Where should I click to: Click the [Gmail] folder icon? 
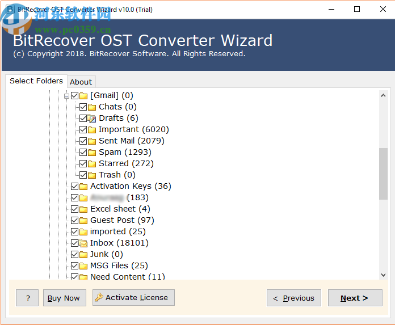tap(83, 96)
